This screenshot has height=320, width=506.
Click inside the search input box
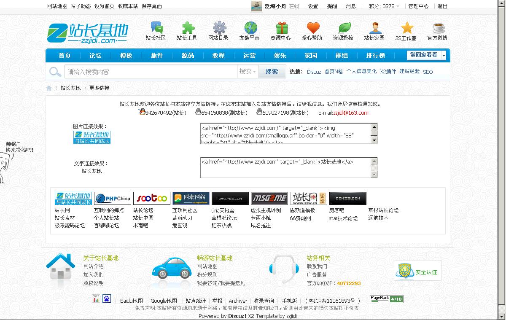click(x=148, y=71)
